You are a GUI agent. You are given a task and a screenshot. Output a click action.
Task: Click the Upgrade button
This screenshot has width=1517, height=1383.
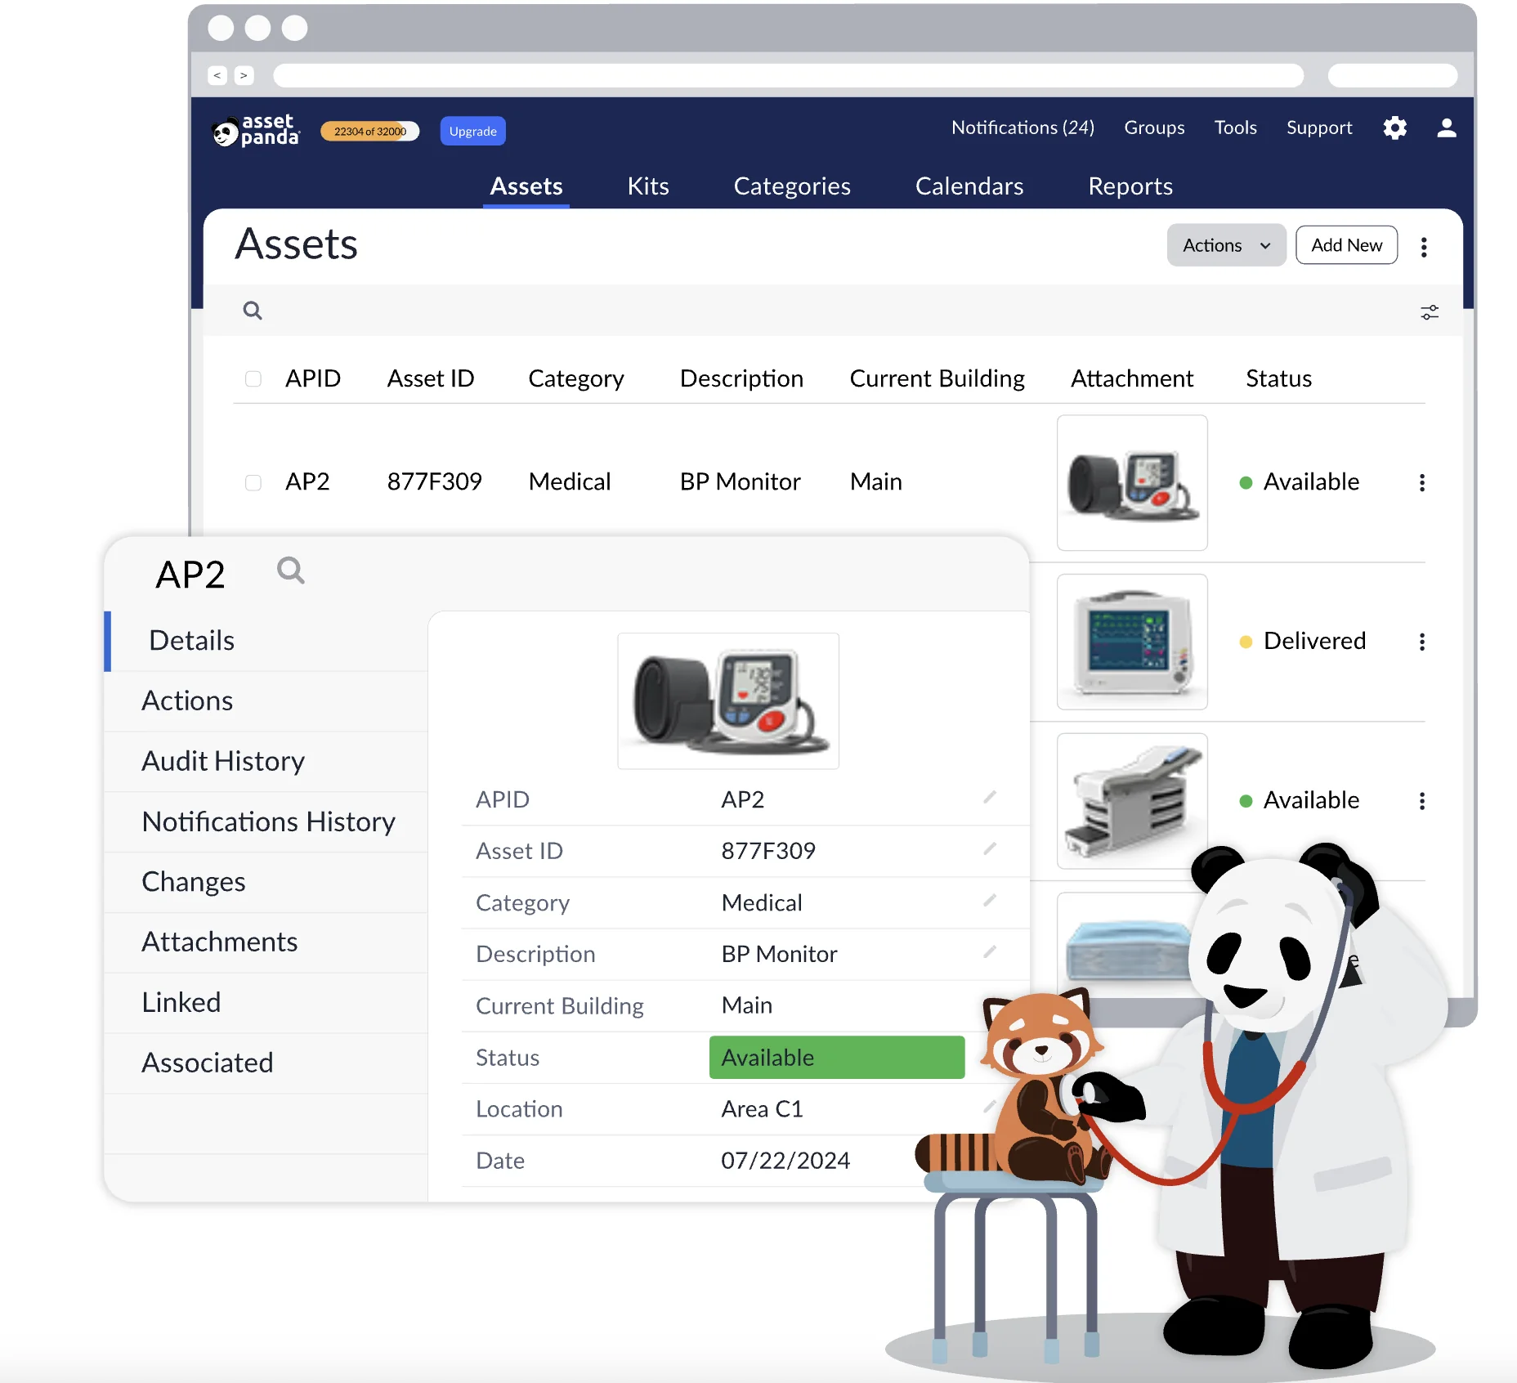[472, 131]
